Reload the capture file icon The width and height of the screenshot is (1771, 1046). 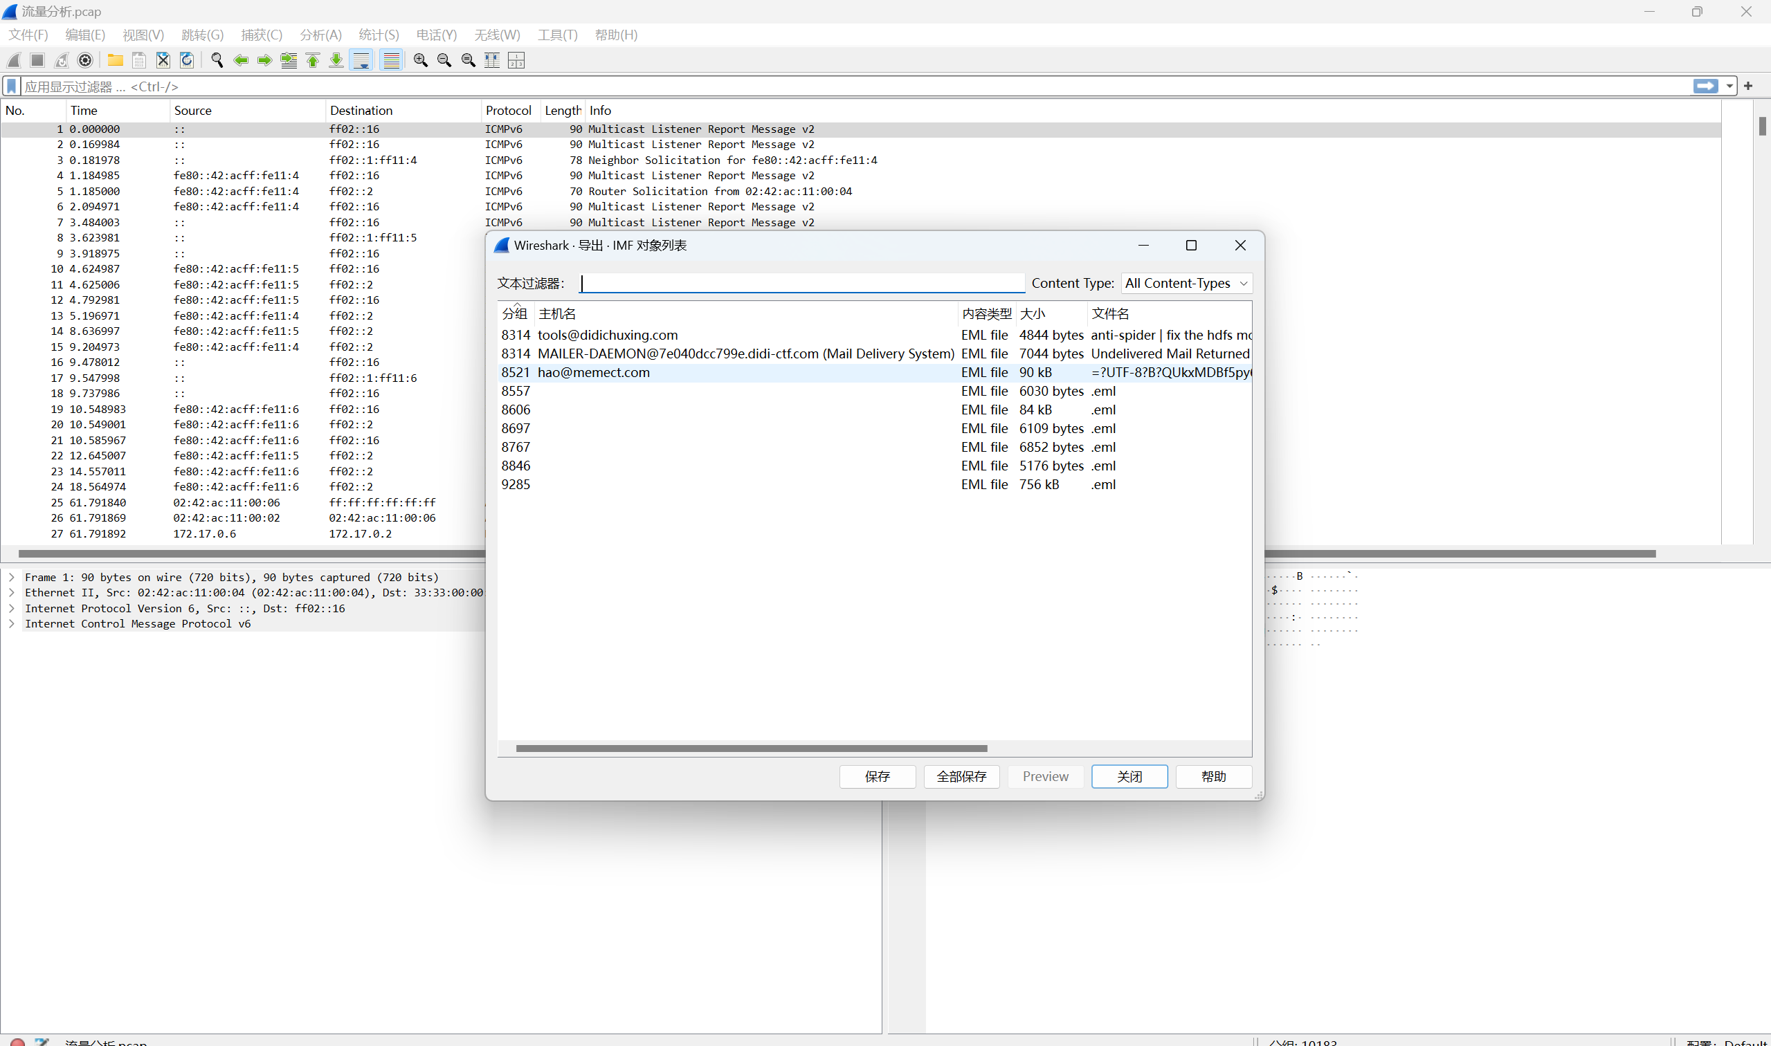coord(187,60)
